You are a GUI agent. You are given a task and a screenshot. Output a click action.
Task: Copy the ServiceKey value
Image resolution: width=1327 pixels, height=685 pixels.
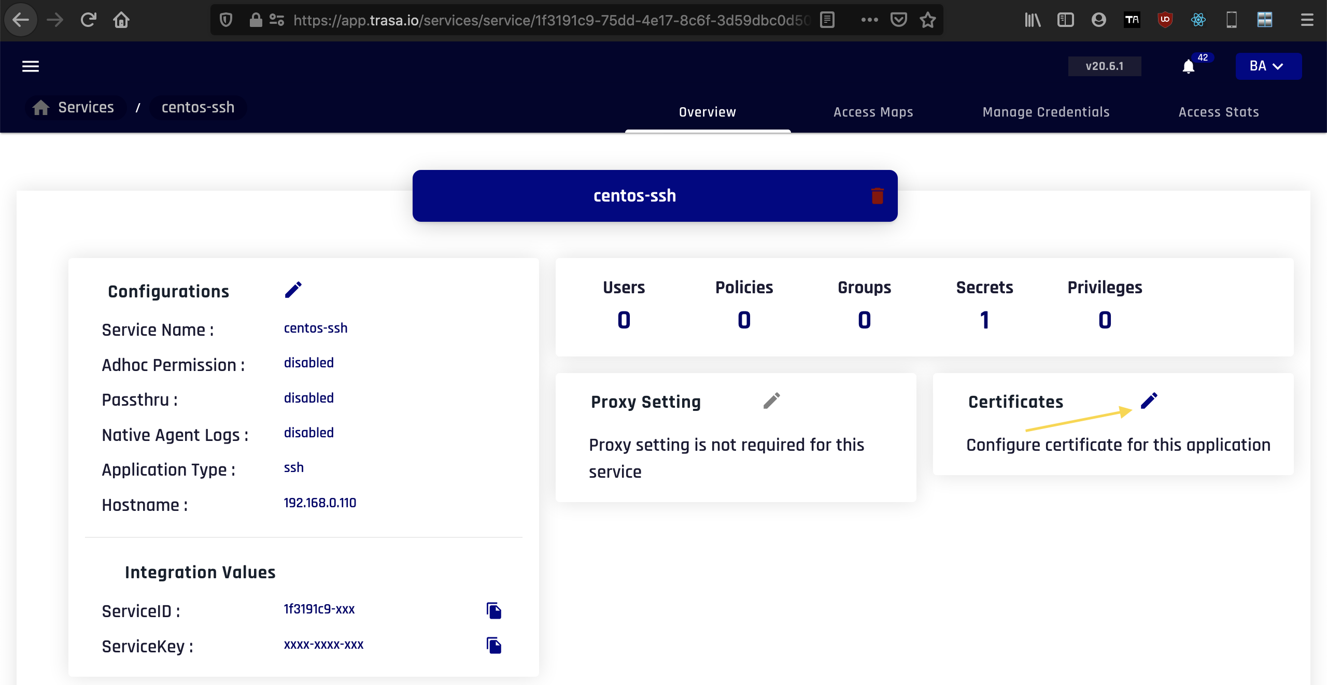click(493, 646)
